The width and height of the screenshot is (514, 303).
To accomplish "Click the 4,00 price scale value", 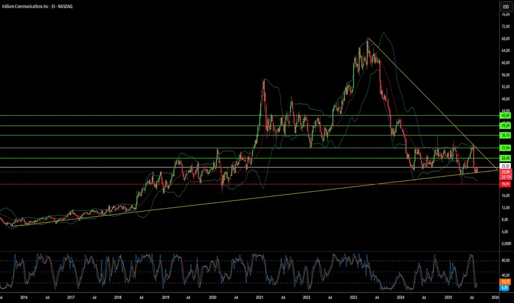I will point(506,232).
